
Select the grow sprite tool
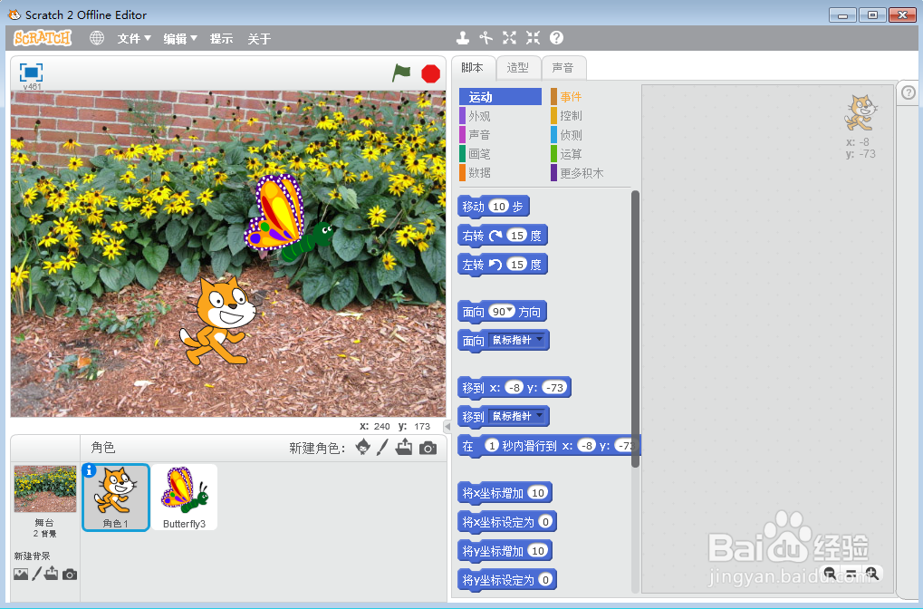(x=509, y=38)
